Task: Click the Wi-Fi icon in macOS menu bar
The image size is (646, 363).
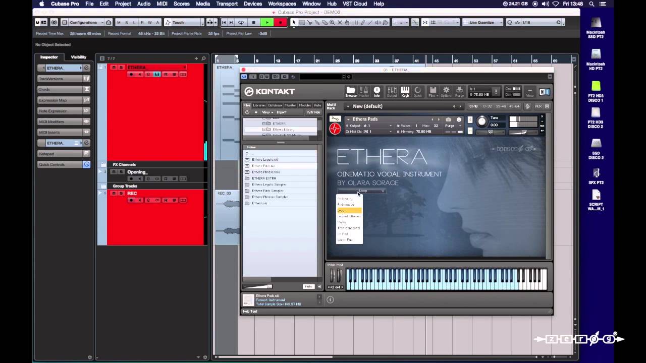Action: 556,4
